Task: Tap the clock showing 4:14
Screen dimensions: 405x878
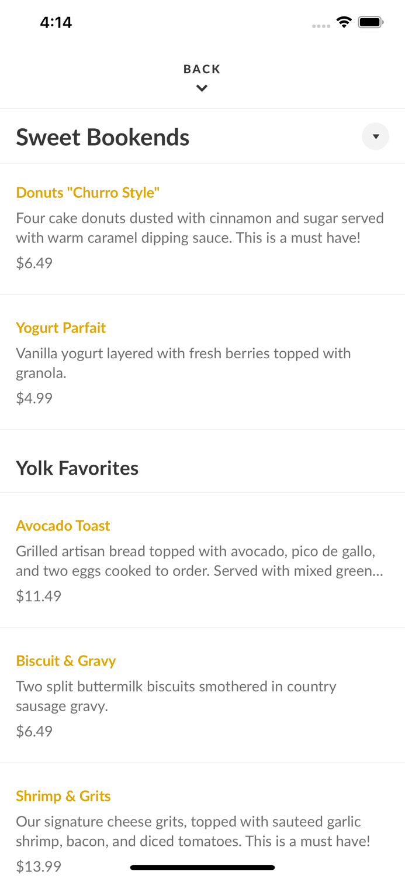Action: point(56,22)
